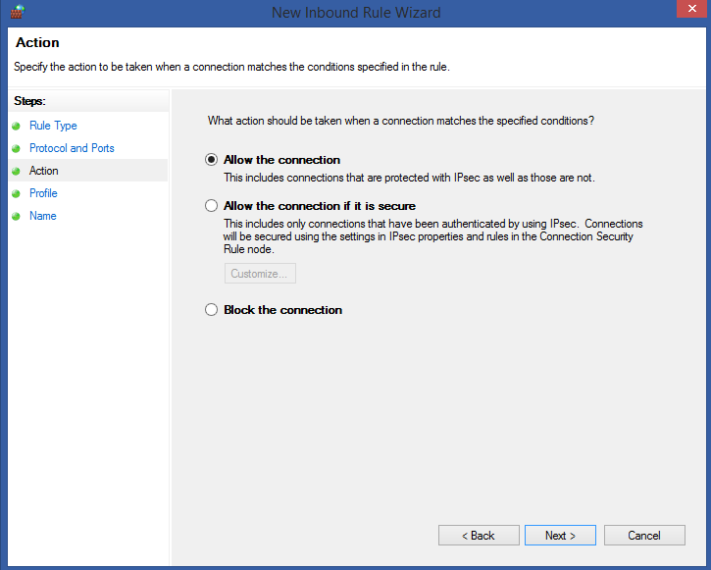Click the 'Specify the action to be taken' subtitle
The height and width of the screenshot is (570, 711).
(x=231, y=67)
